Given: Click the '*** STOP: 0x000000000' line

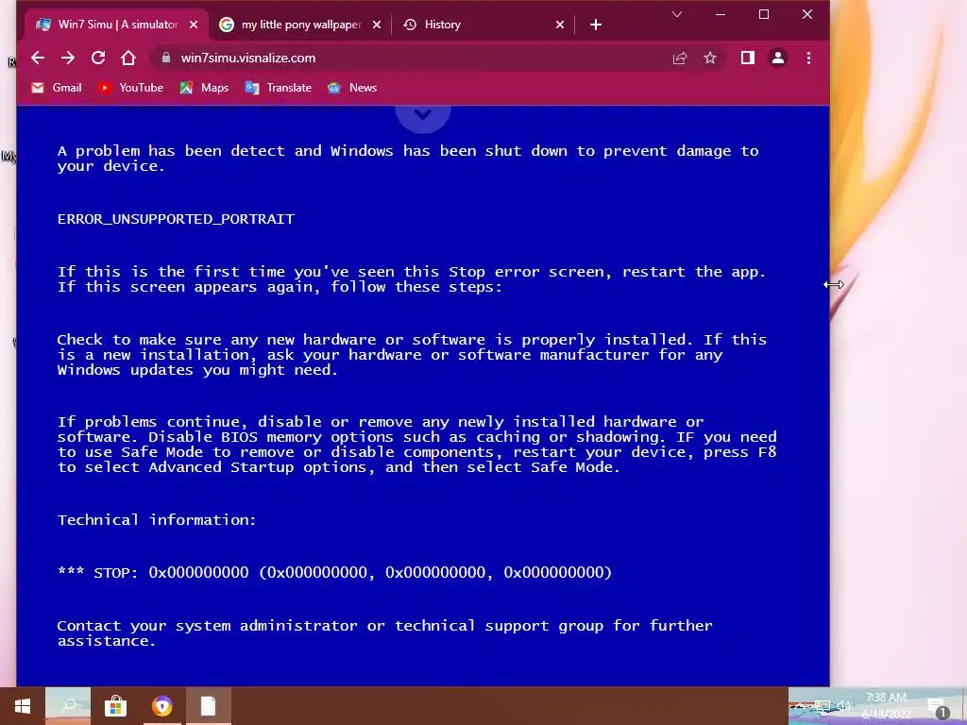Looking at the screenshot, I should click(x=334, y=572).
